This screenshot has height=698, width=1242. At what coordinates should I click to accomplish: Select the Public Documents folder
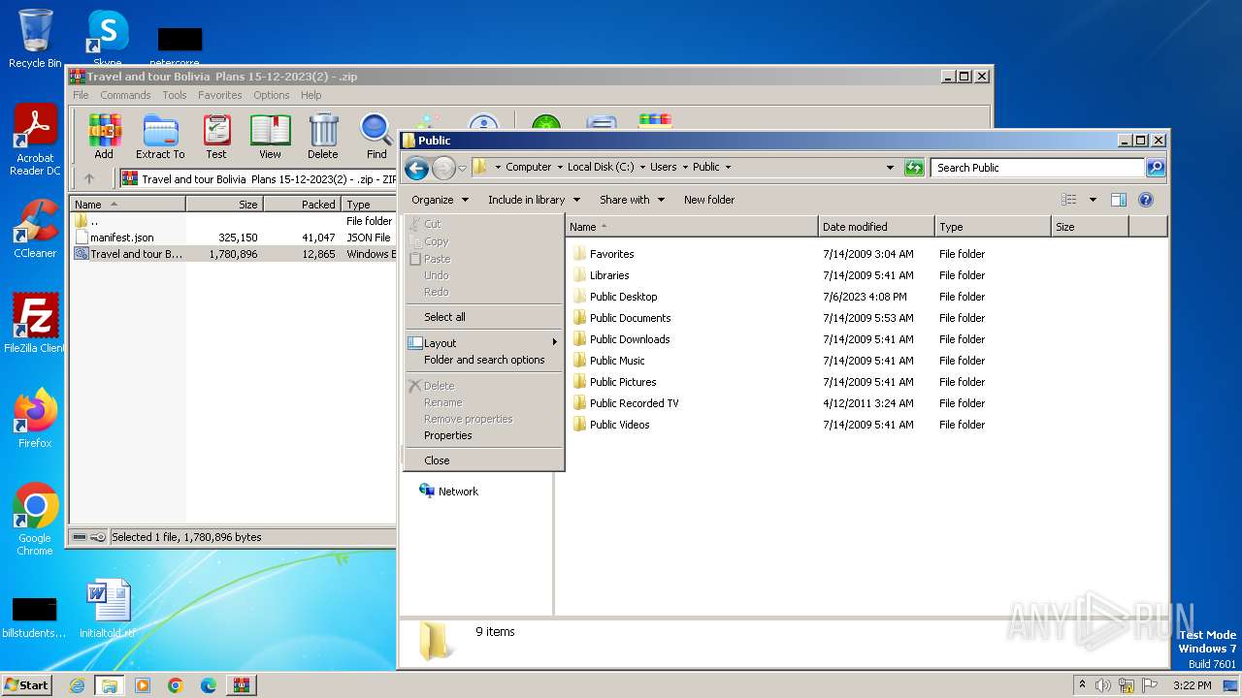pyautogui.click(x=630, y=318)
